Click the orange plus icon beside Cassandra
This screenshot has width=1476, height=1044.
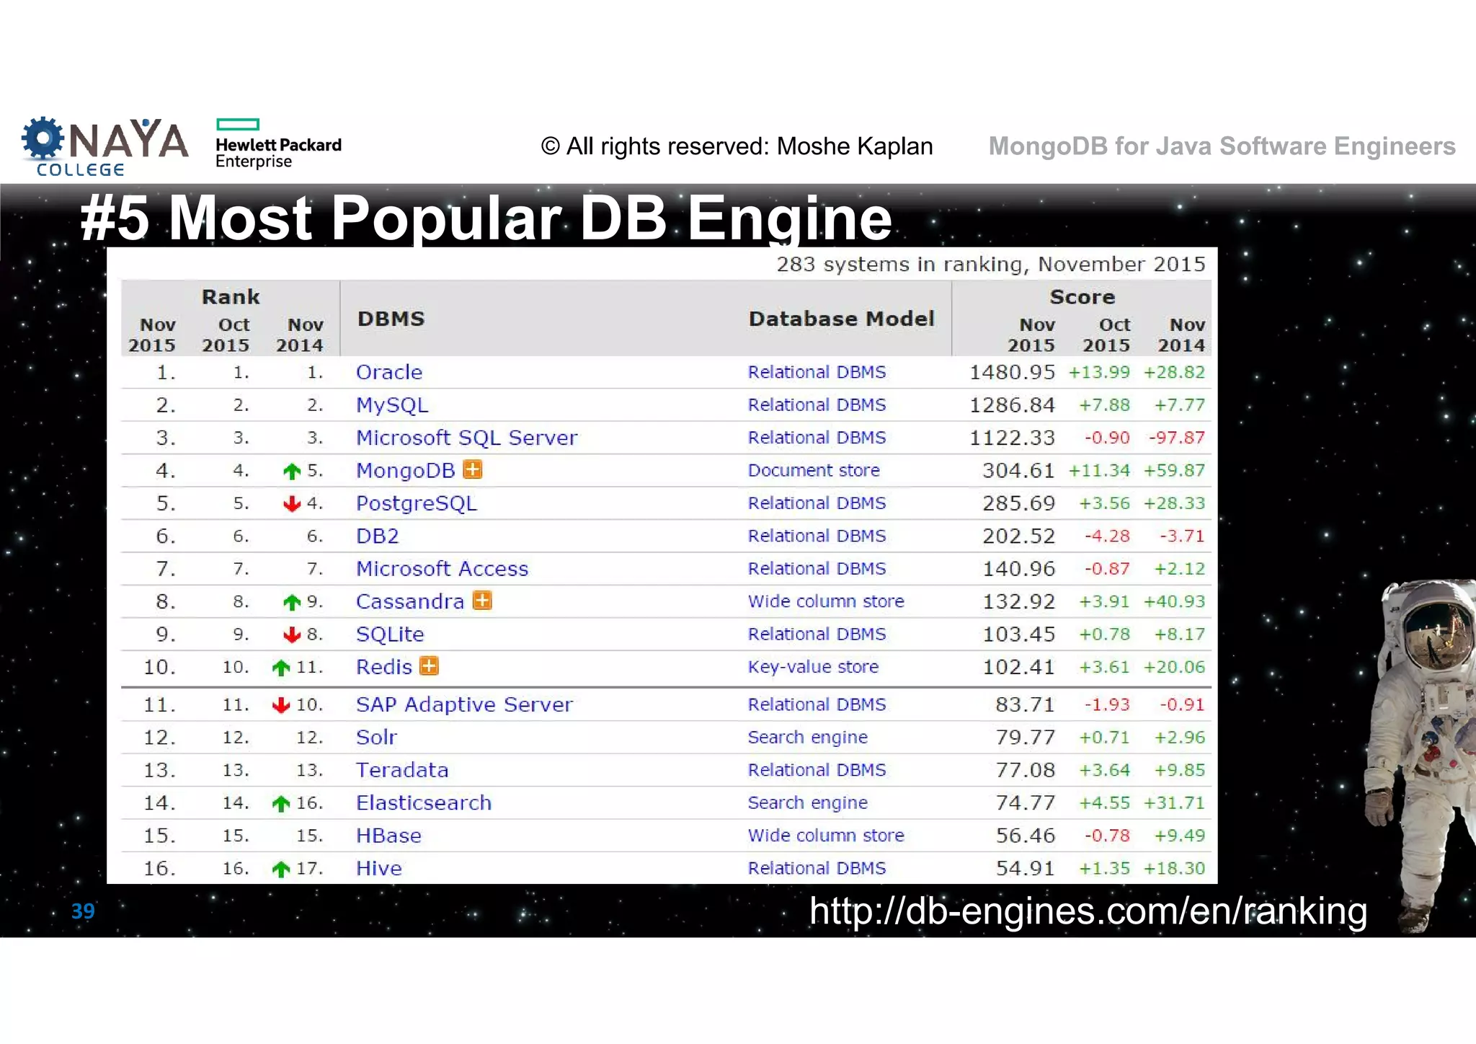pos(482,600)
